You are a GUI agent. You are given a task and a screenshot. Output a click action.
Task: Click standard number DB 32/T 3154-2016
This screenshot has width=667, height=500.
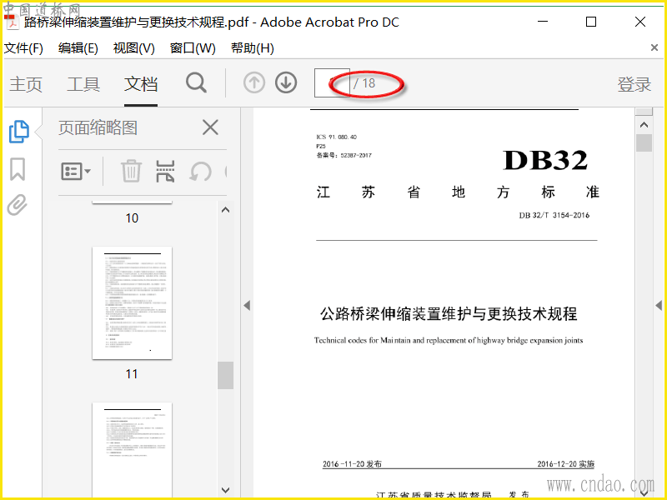coord(554,215)
